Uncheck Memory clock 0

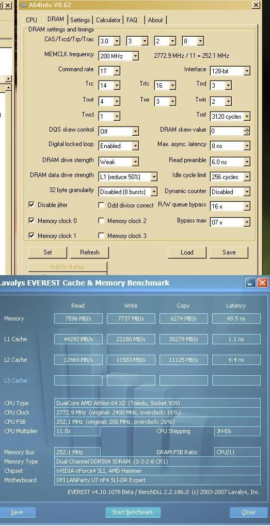pyautogui.click(x=31, y=221)
